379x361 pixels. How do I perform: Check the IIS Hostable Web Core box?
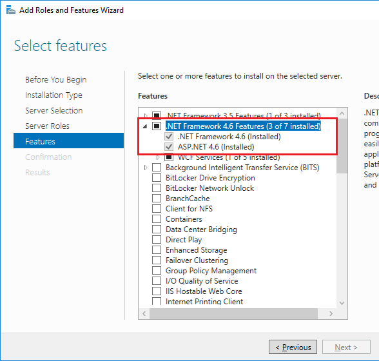(x=157, y=291)
